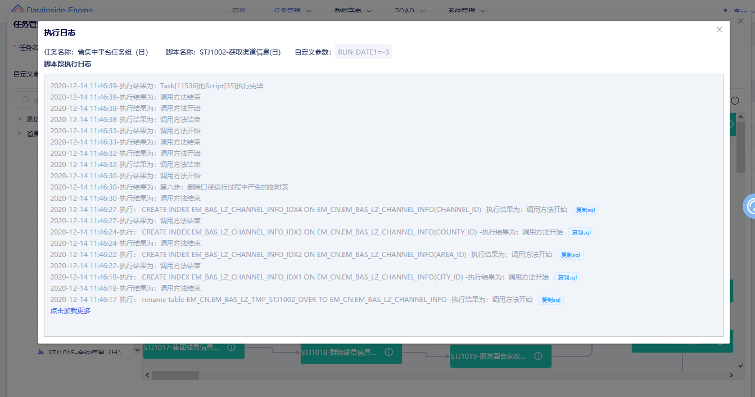Click the down arrow of the tree panel scrollbar

tap(137, 349)
